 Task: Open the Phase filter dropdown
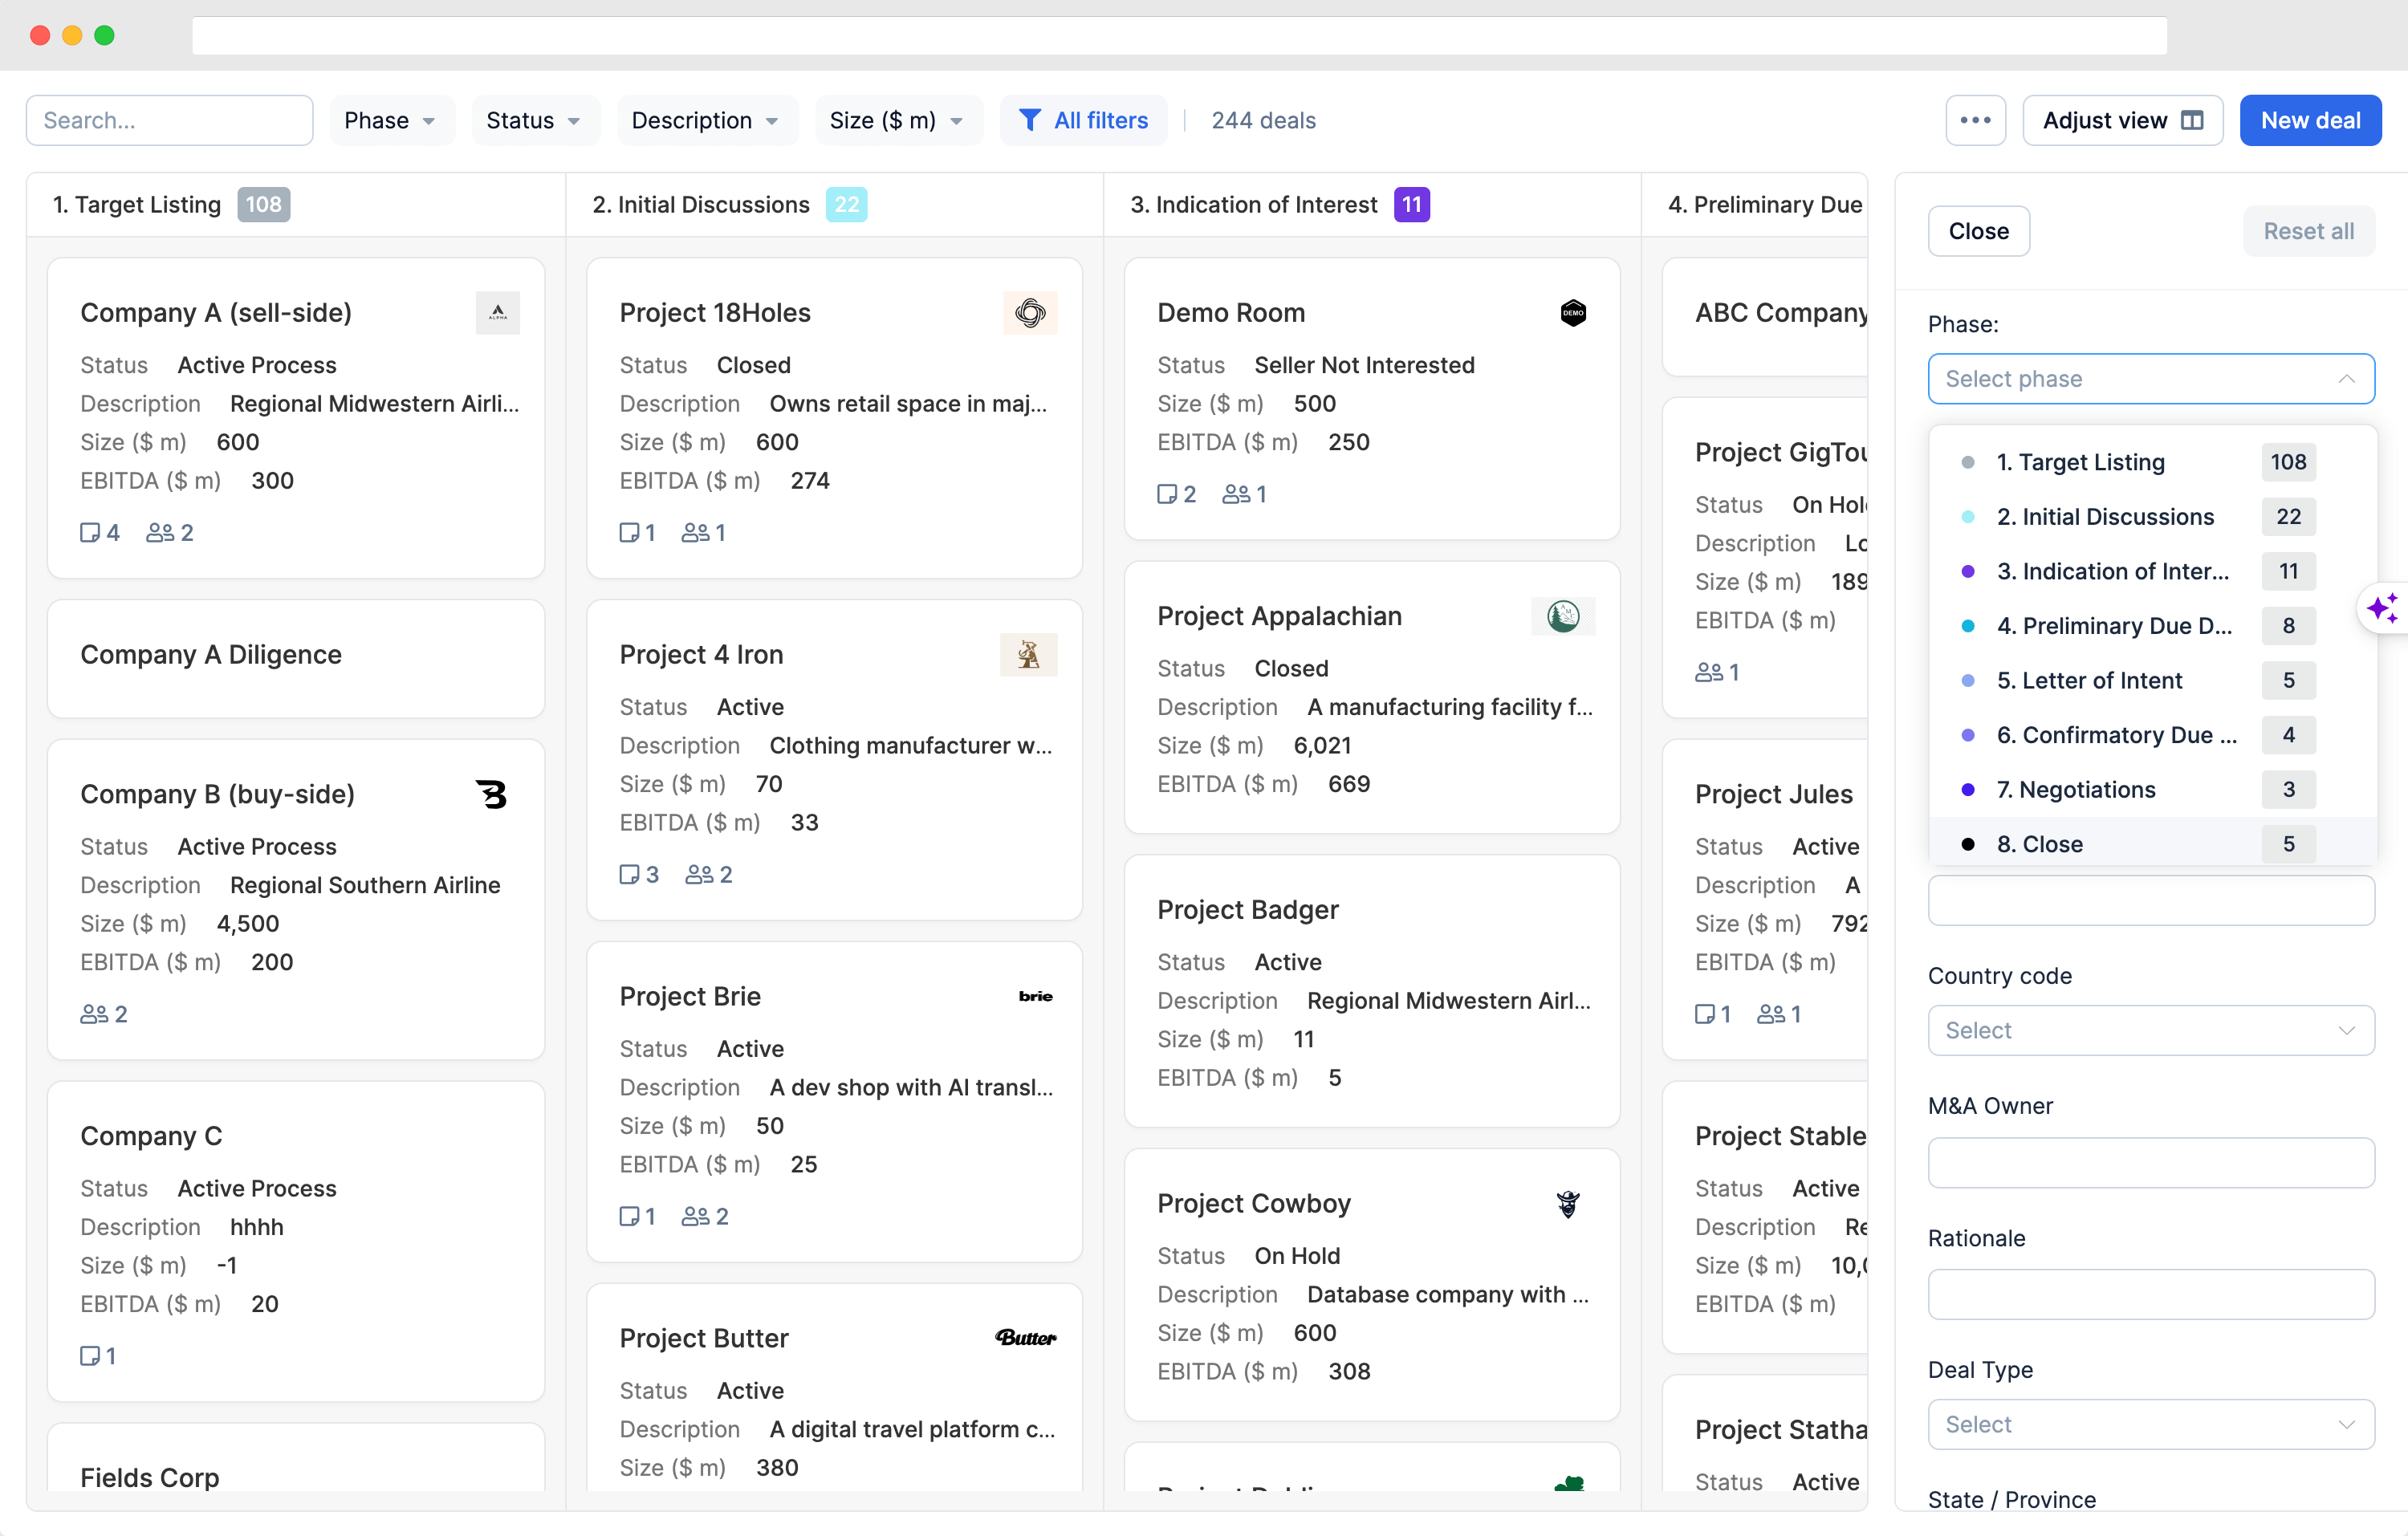(391, 120)
